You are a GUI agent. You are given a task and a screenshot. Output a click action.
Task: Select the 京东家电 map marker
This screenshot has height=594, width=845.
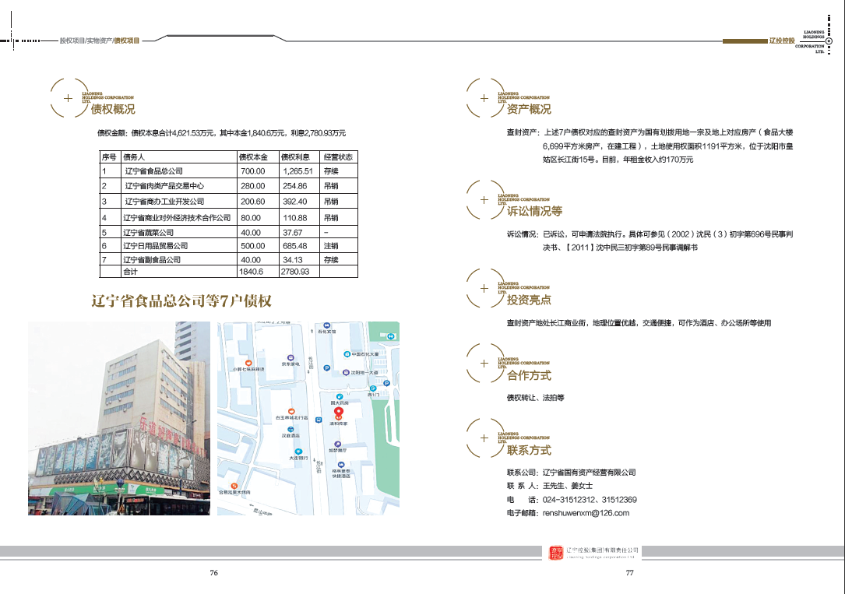[x=290, y=358]
